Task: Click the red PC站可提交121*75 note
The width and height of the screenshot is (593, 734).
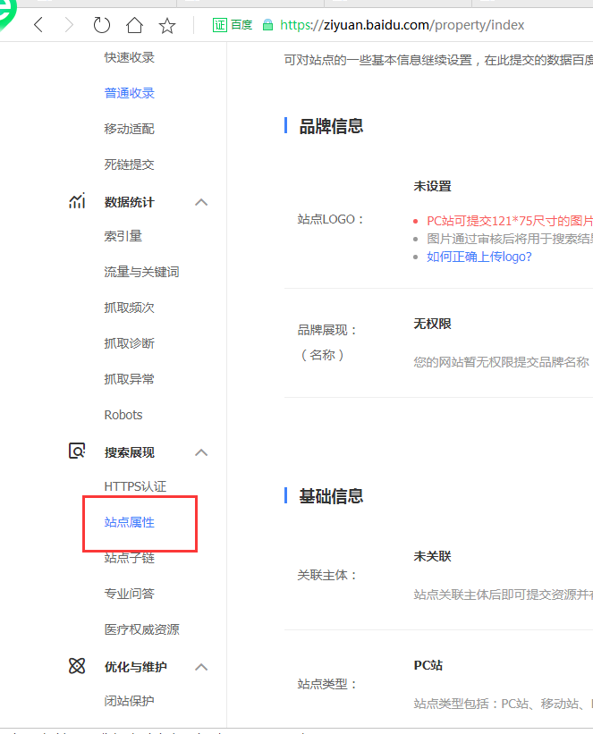Action: (510, 221)
